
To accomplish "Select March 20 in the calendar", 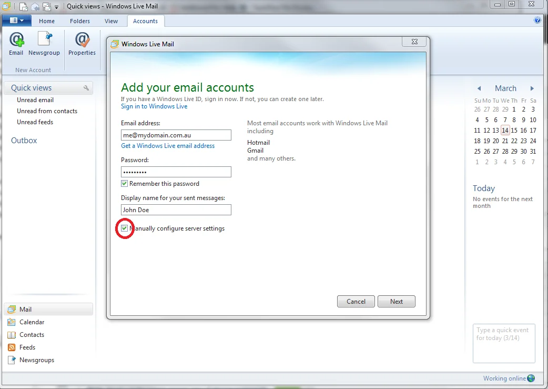I will pyautogui.click(x=495, y=141).
